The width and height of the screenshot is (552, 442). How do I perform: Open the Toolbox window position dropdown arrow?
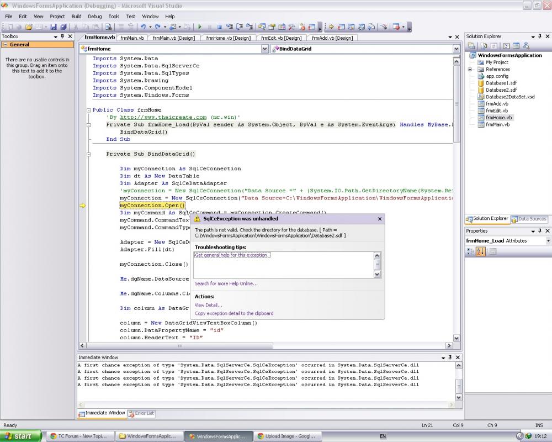[55, 36]
